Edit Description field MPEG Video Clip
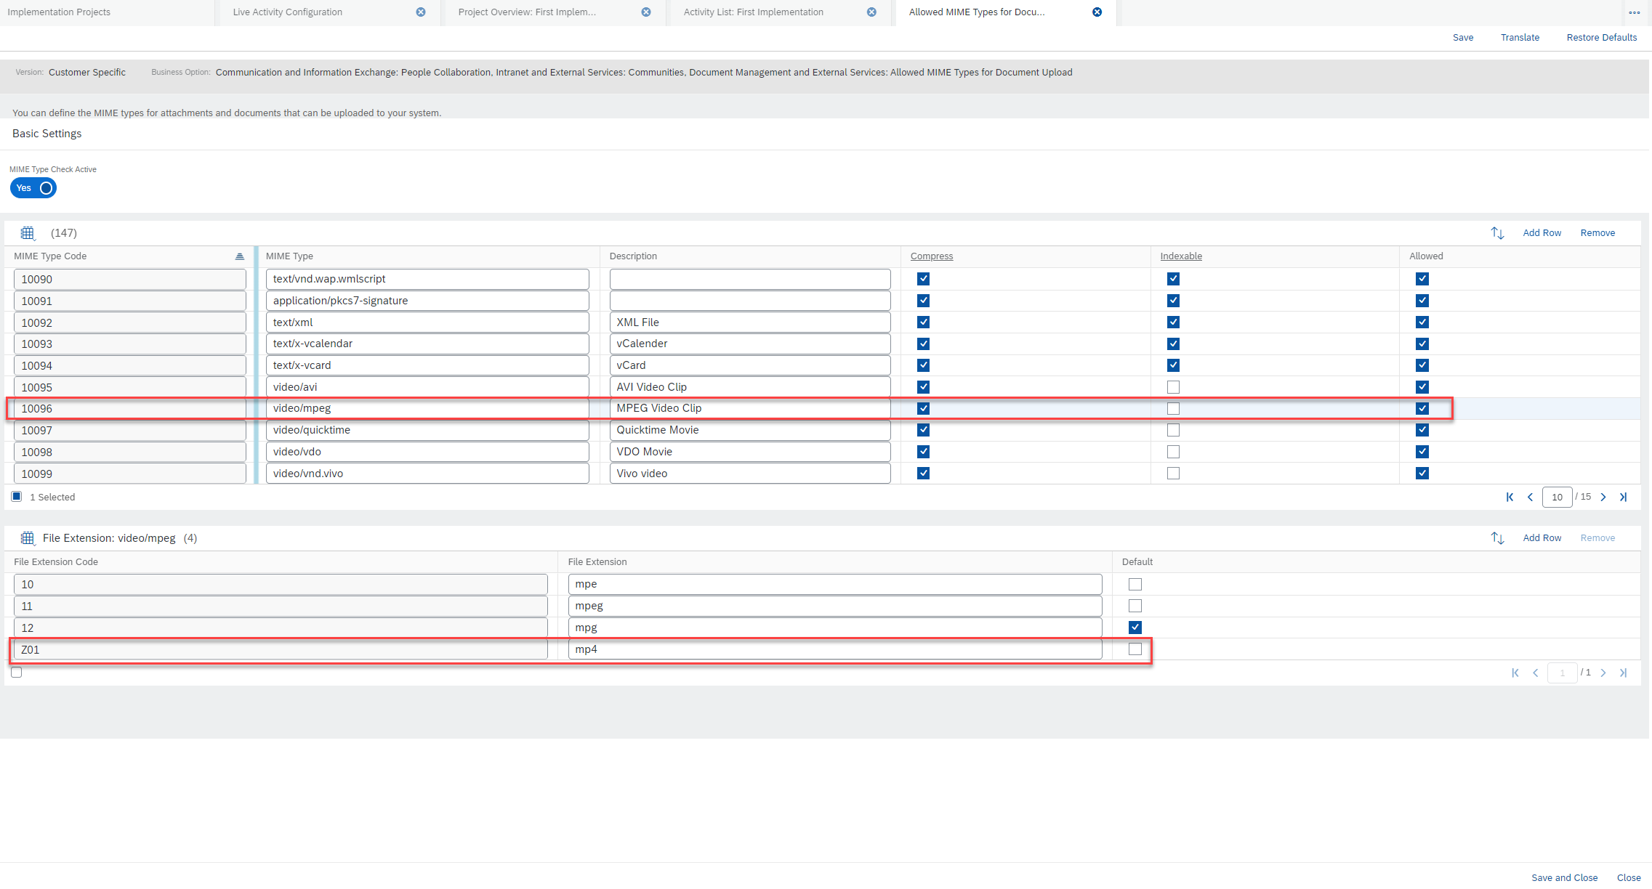 (750, 408)
